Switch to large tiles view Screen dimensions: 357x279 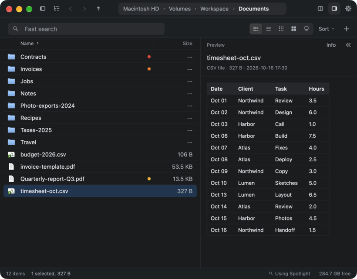(x=294, y=29)
